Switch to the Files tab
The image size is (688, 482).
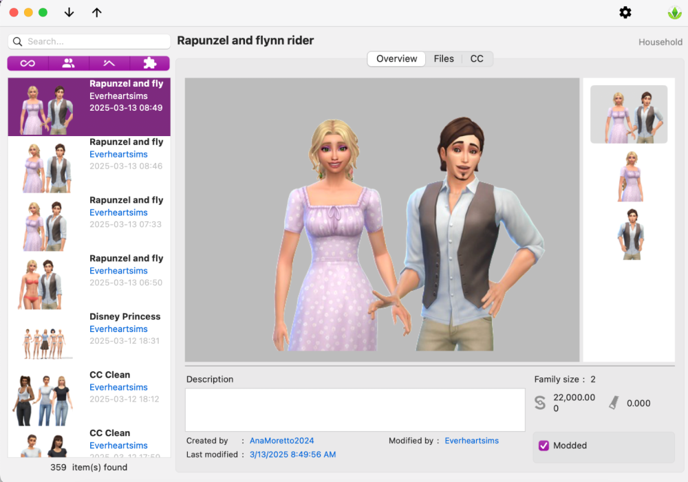[444, 58]
